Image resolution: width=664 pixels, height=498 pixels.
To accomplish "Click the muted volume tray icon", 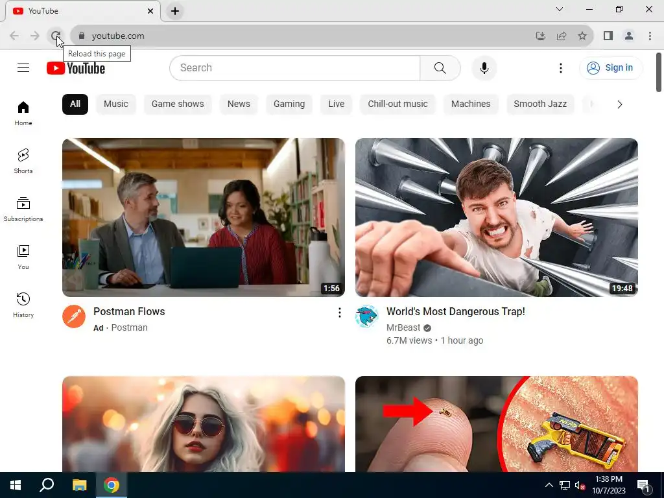I will point(580,485).
